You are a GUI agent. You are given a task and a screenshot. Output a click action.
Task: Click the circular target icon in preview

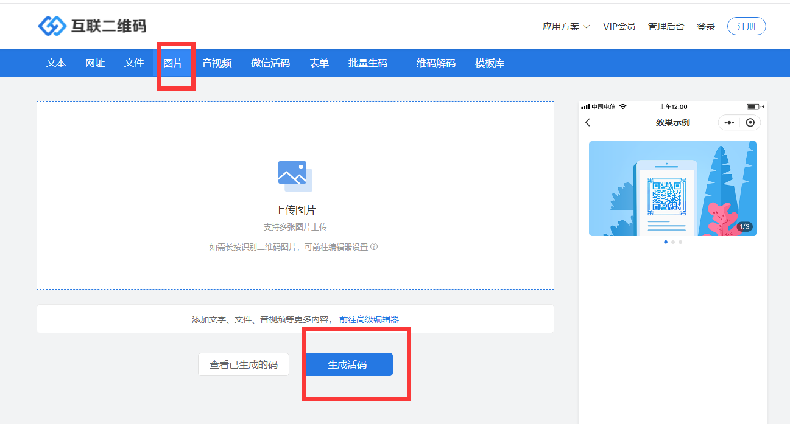tap(750, 122)
